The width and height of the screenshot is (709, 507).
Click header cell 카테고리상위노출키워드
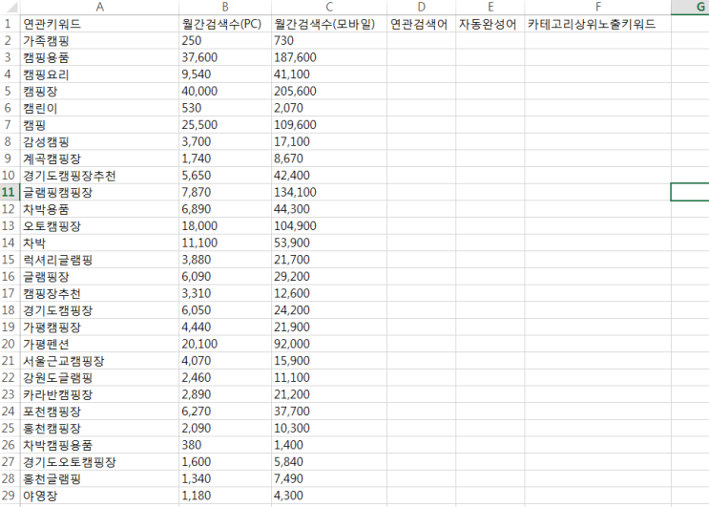597,24
